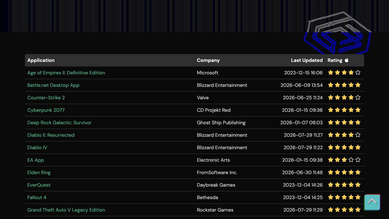
Task: Open the Battle.net Desktop App link
Action: 53,85
